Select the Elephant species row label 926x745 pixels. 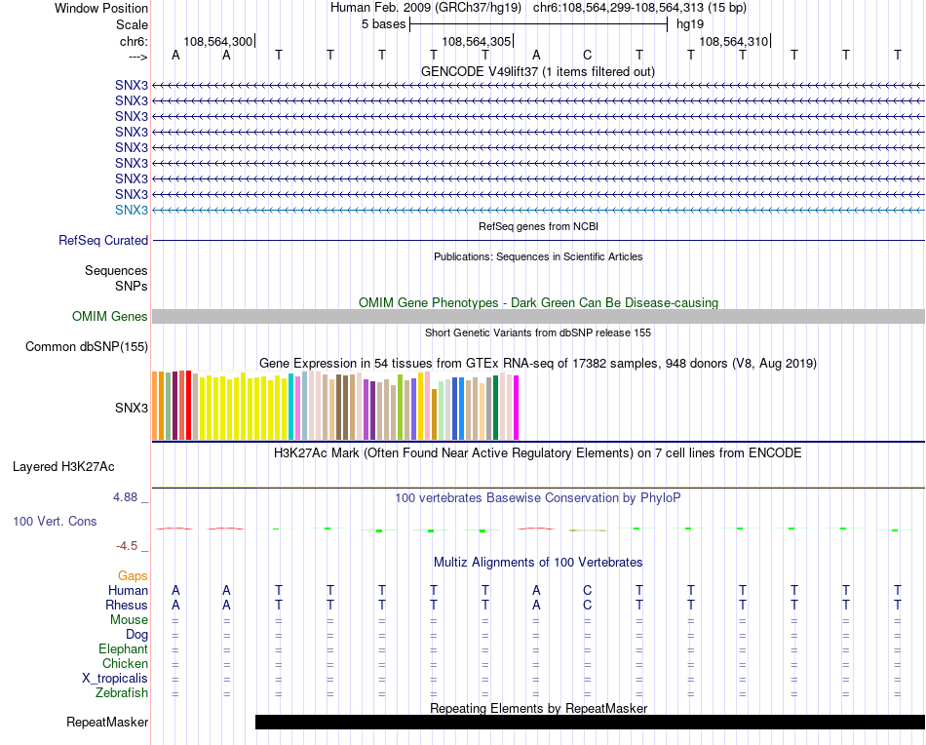[x=123, y=649]
